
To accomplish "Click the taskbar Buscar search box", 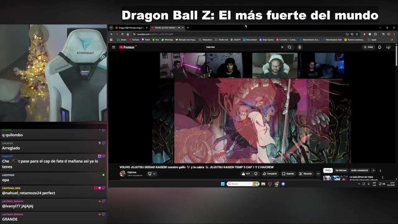I will tap(243, 184).
